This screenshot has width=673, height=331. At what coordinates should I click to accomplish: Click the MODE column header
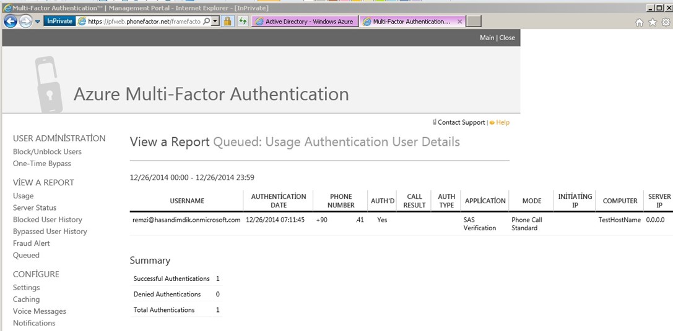532,201
